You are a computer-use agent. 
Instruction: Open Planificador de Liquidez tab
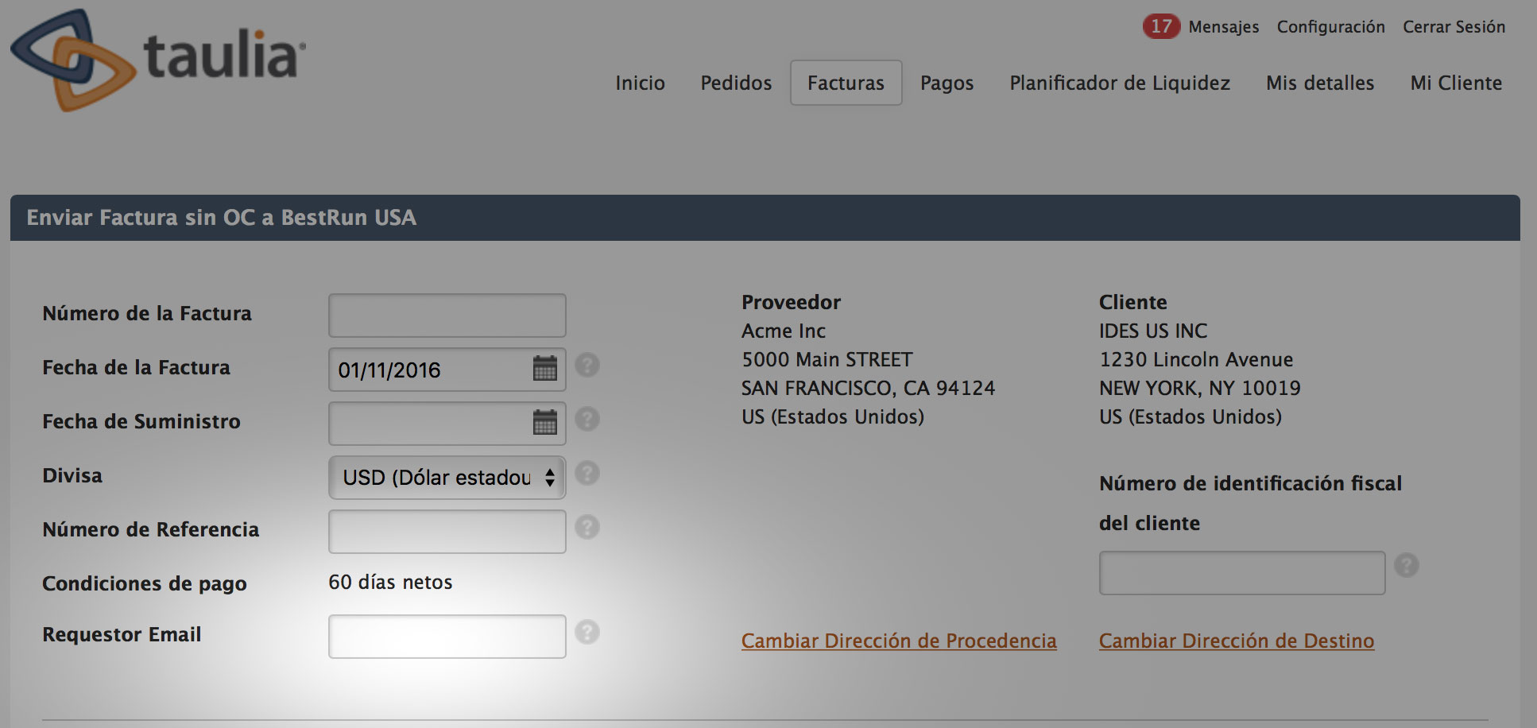pos(1120,83)
